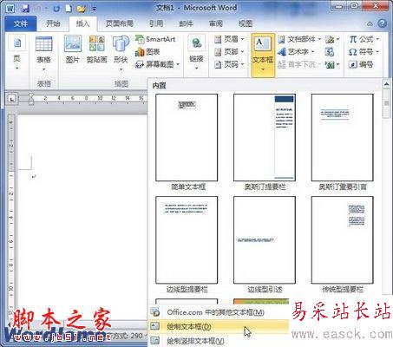This screenshot has height=347, width=393.
Task: Open 剪贴画 clip art
Action: 97,49
